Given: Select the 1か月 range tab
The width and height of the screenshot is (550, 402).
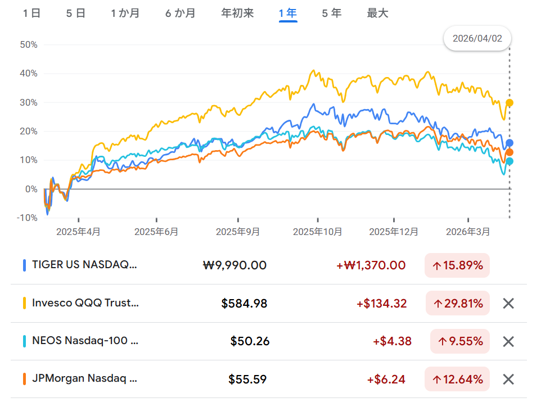Looking at the screenshot, I should coord(125,13).
